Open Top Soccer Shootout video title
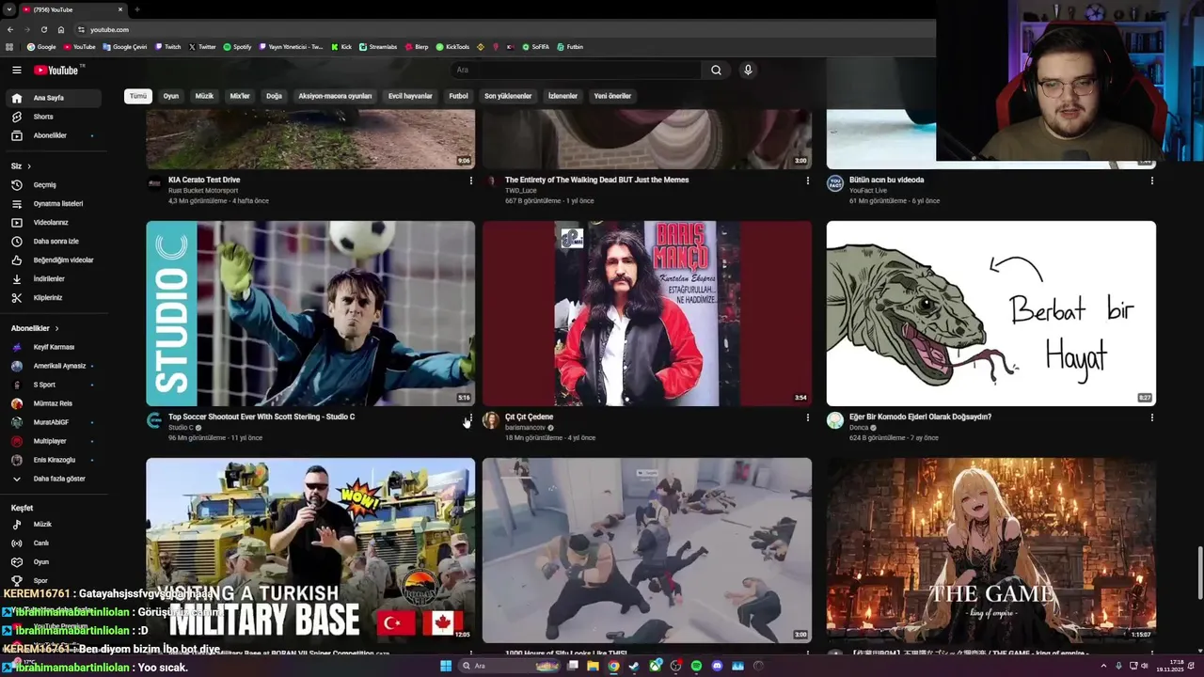This screenshot has width=1204, height=677. (261, 417)
